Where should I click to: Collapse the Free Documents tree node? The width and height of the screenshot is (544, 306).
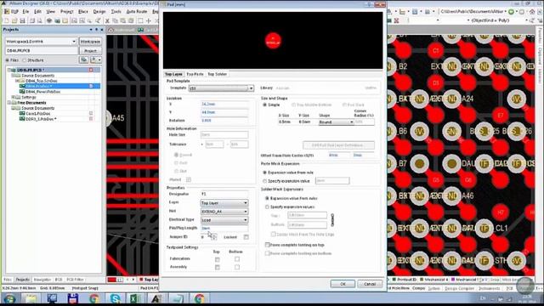coord(9,103)
